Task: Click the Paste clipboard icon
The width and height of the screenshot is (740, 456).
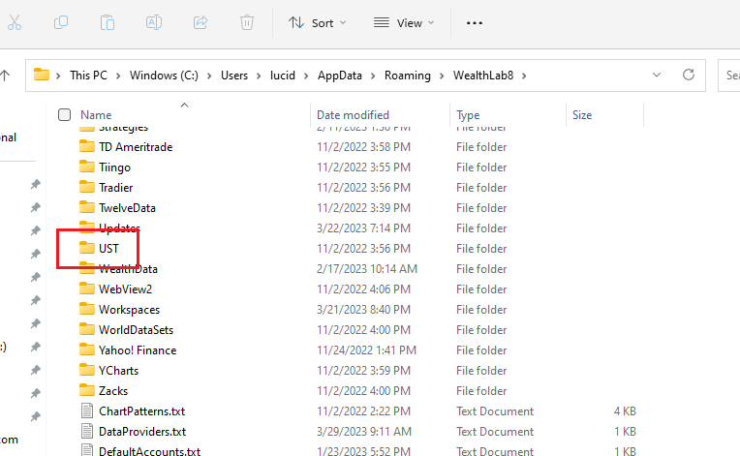Action: click(108, 22)
